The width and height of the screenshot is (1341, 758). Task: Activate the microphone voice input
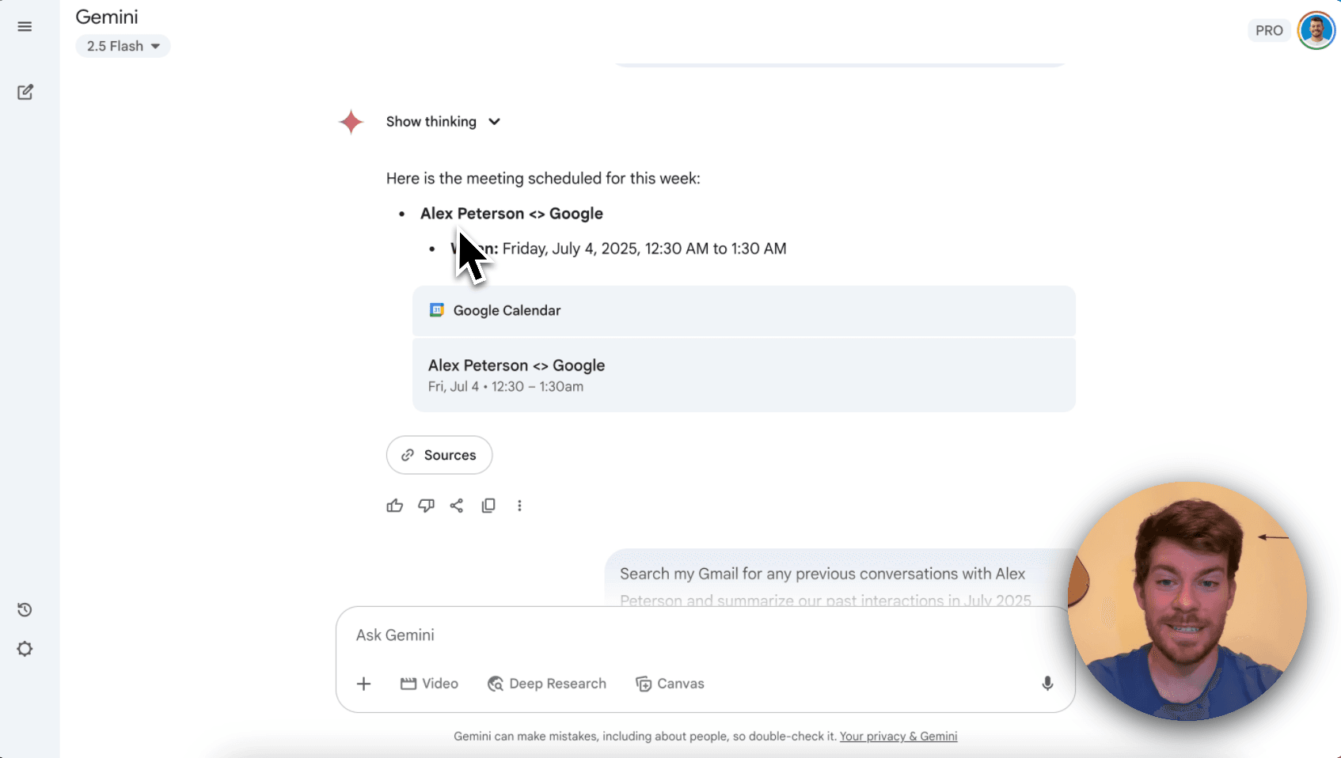[1047, 684]
